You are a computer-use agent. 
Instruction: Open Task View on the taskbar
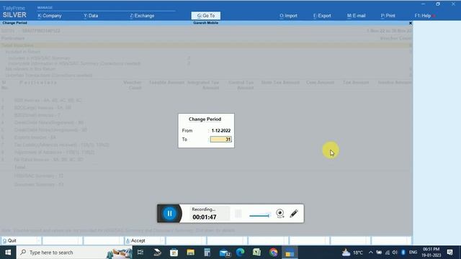coord(140,253)
